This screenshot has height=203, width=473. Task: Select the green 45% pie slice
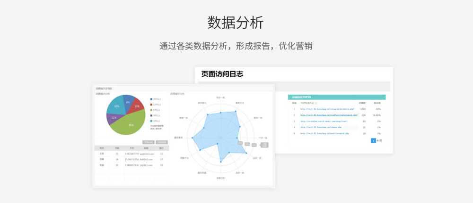tap(130, 123)
